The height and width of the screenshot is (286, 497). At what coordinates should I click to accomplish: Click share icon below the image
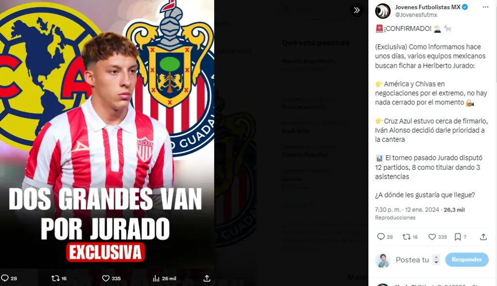pos(207,278)
